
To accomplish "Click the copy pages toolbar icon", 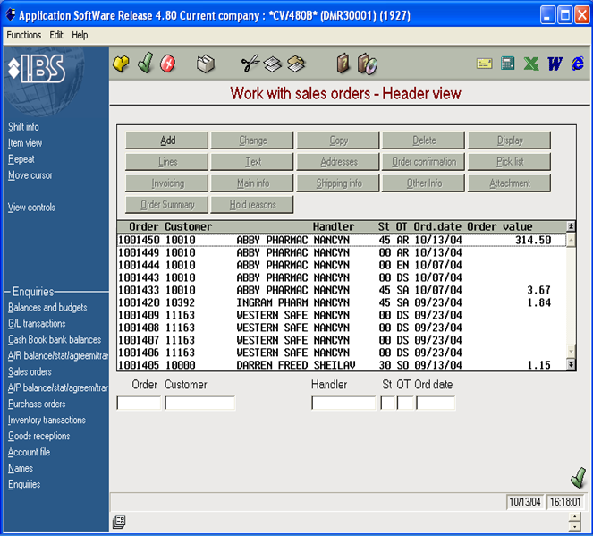I will click(x=273, y=64).
